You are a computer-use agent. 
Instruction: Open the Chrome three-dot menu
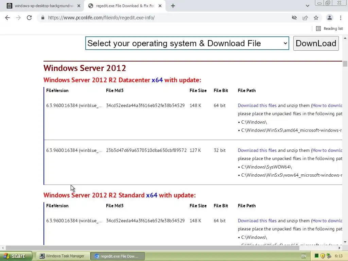[x=341, y=18]
